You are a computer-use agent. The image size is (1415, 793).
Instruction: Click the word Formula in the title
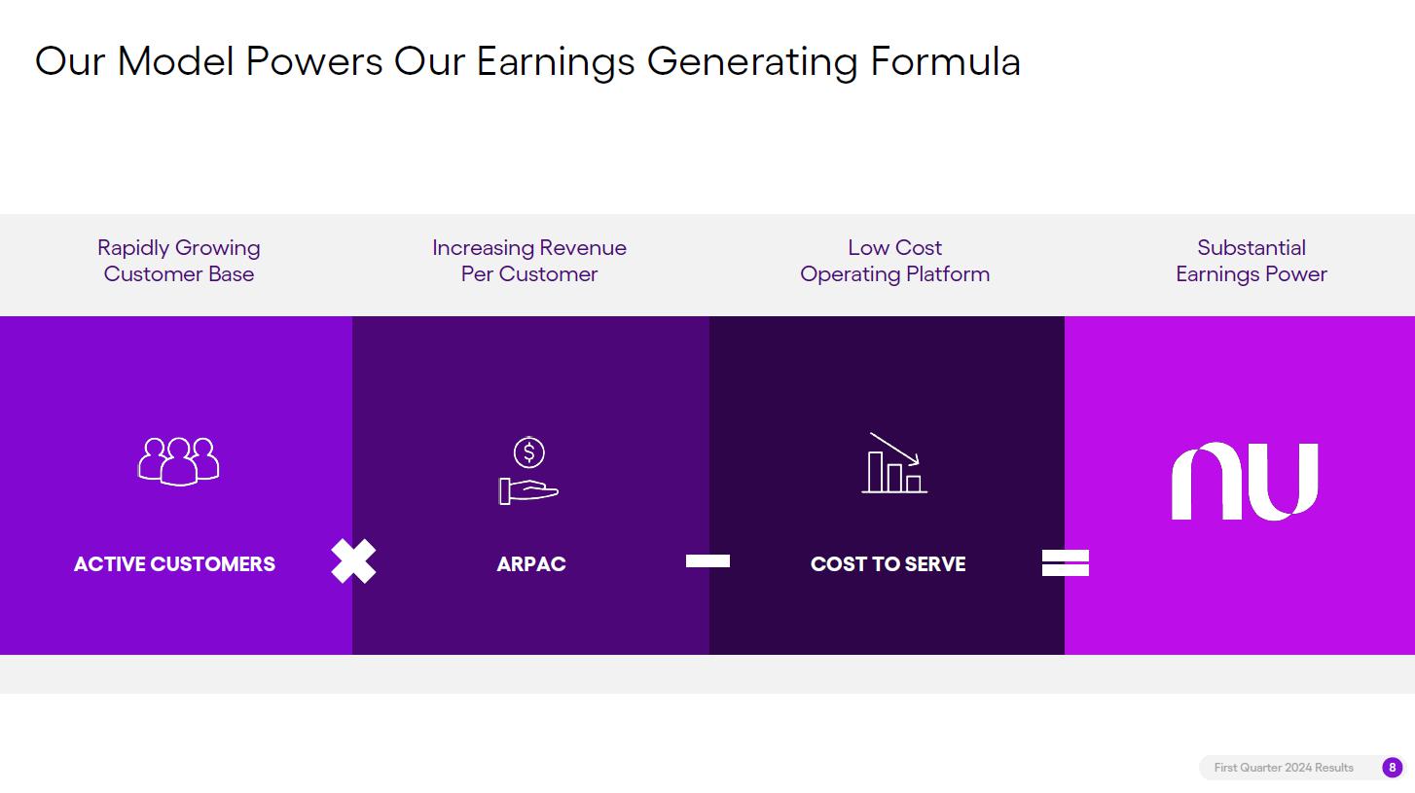coord(945,61)
